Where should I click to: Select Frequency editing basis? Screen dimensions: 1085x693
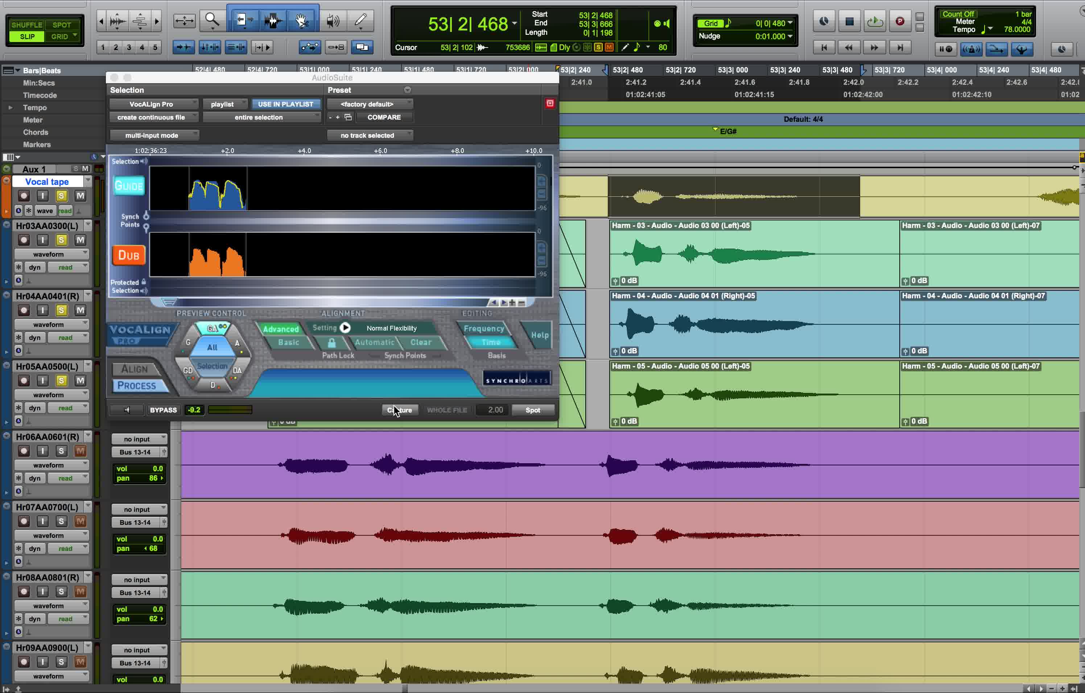click(x=483, y=328)
